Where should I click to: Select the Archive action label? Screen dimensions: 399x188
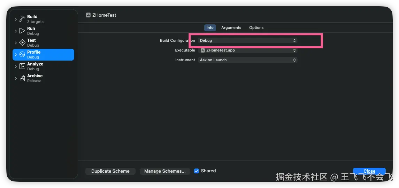(x=35, y=78)
